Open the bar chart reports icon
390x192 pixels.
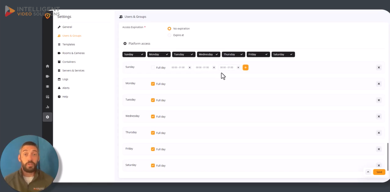click(47, 107)
